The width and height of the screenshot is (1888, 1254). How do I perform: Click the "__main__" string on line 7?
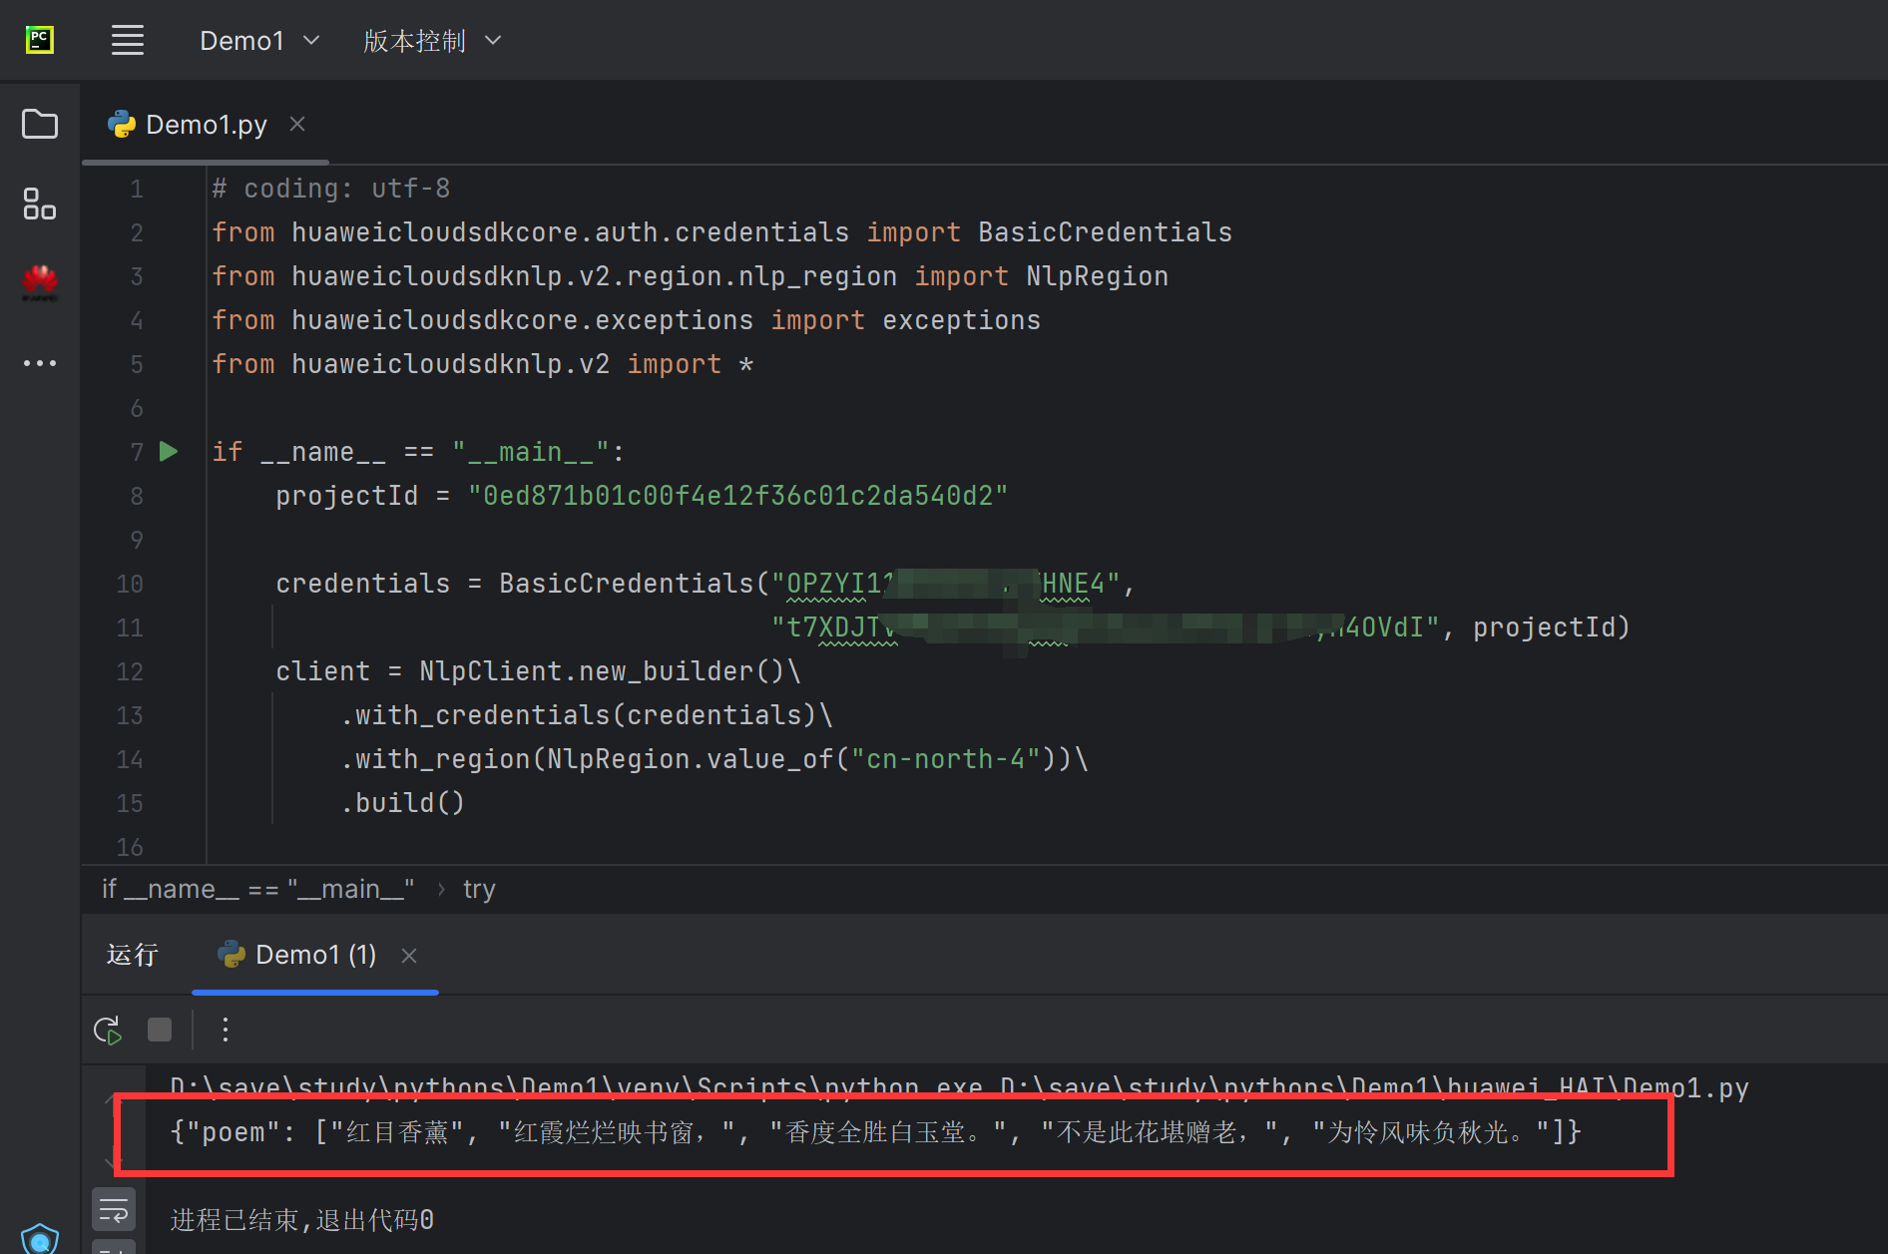[530, 452]
